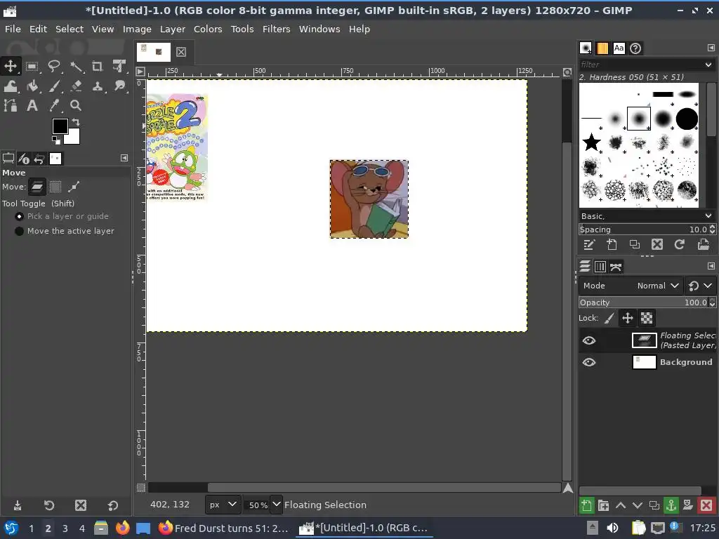Anchor the floating layer
The image size is (719, 539).
click(x=671, y=505)
